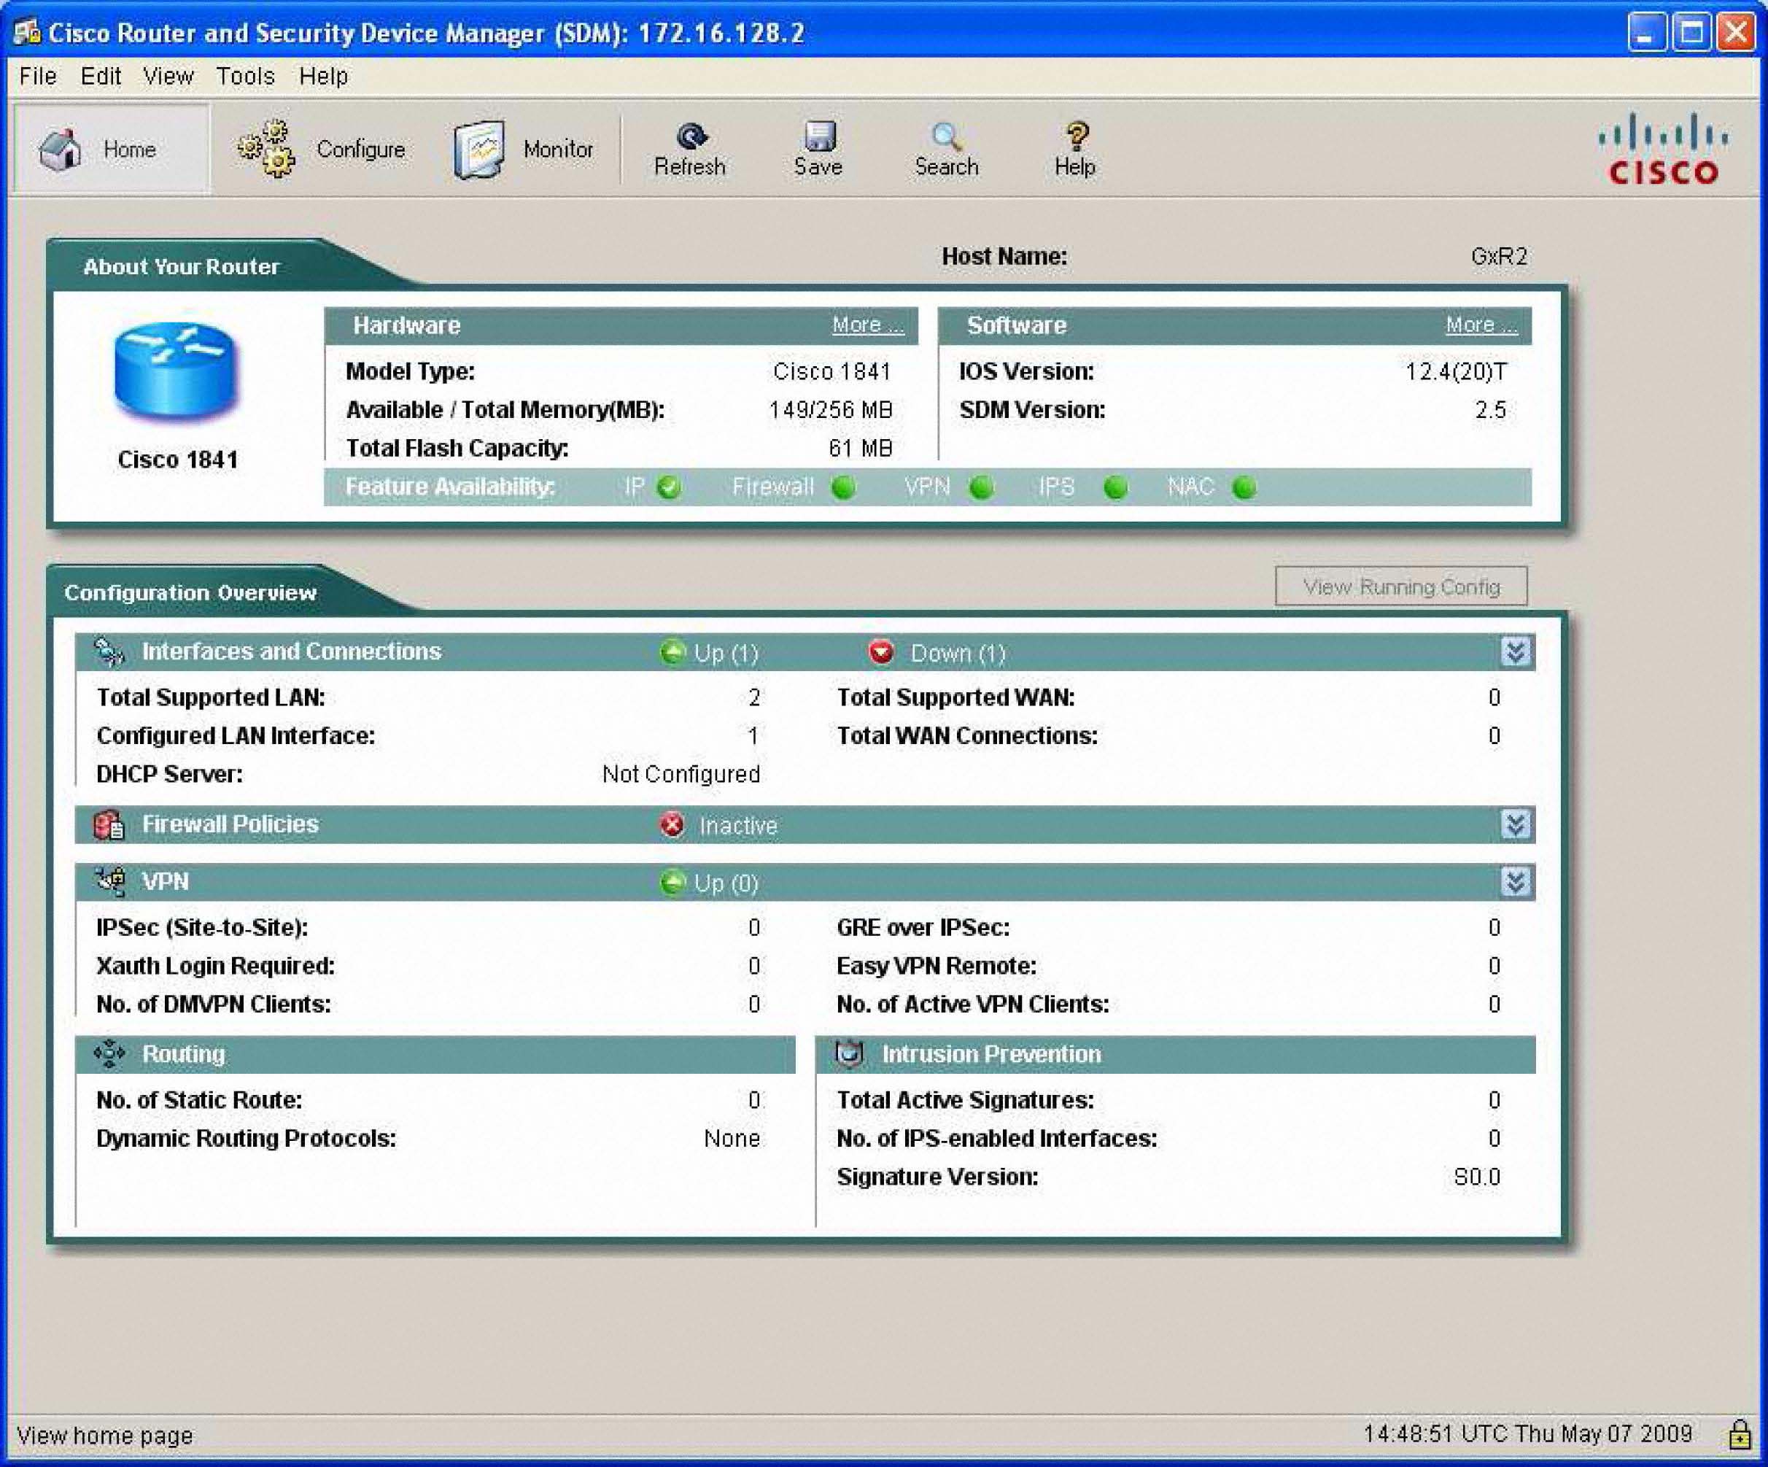Click the Interfaces Down status indicator
This screenshot has height=1467, width=1768.
(880, 653)
